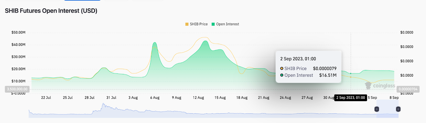The width and height of the screenshot is (426, 123).
Task: Toggle the Open Interest legend series
Action: [225, 24]
